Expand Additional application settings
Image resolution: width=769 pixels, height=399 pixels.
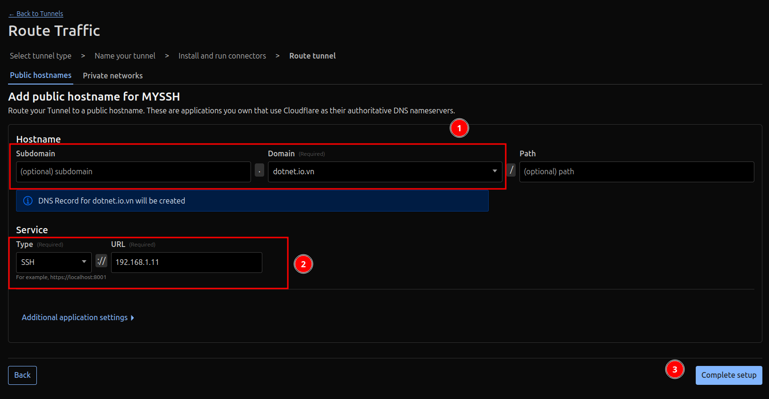click(x=78, y=318)
